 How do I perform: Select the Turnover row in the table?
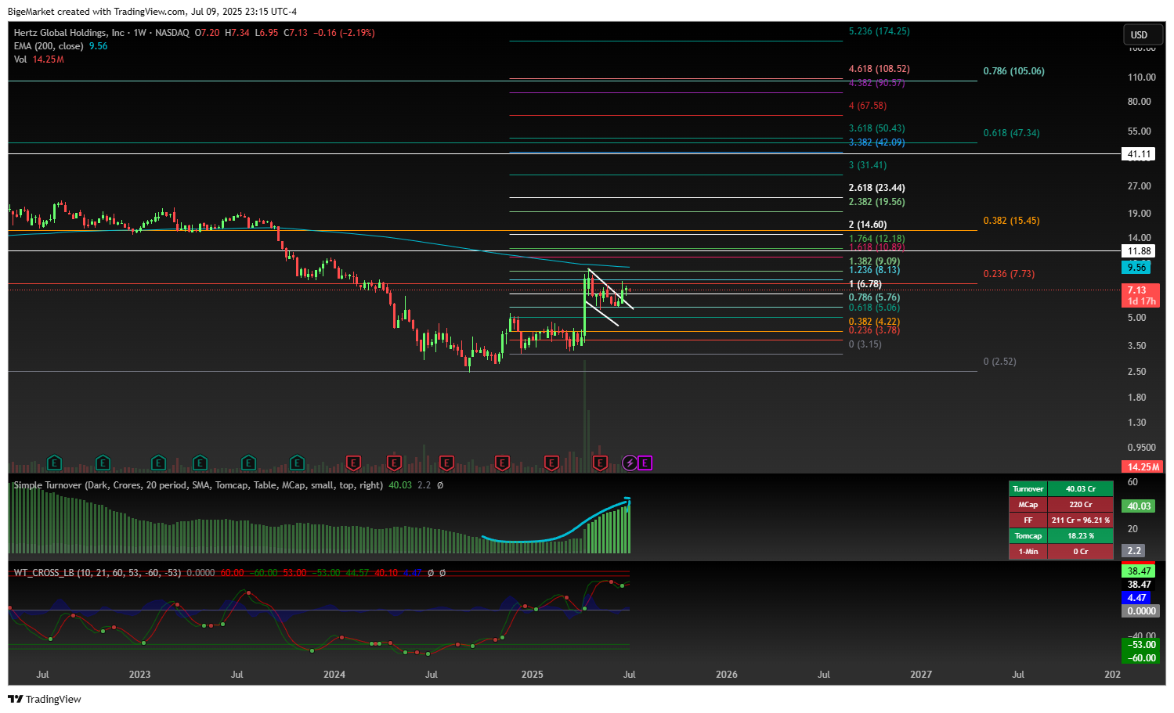[x=1061, y=489]
